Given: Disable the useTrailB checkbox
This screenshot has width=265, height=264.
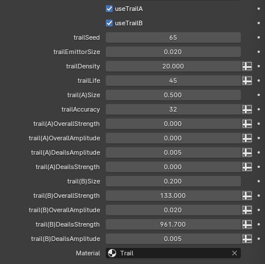Looking at the screenshot, I should coord(109,23).
